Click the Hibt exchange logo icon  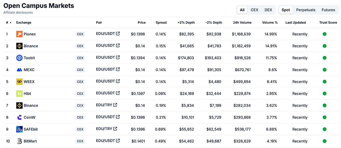pos(19,94)
